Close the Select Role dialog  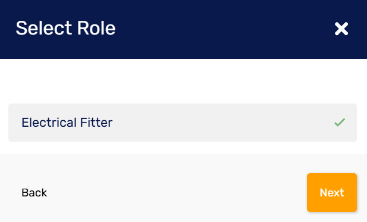coord(341,29)
